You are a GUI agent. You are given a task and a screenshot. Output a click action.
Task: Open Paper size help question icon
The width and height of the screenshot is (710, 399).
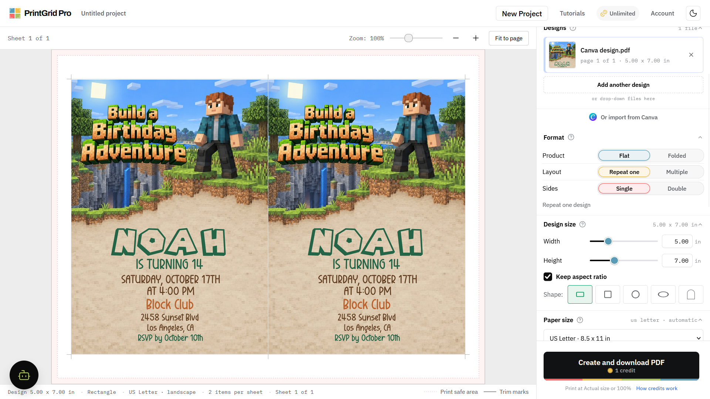[580, 320]
